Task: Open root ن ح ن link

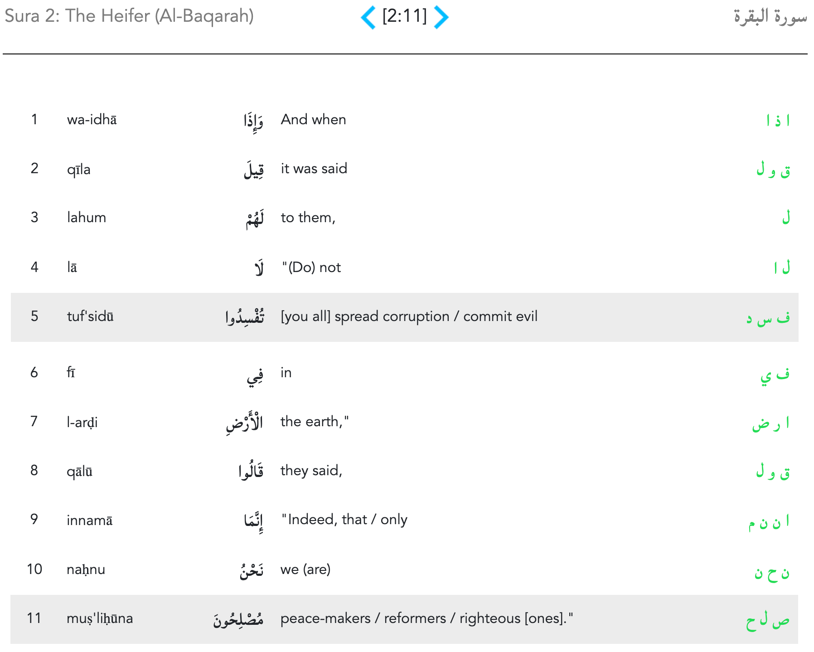Action: 771,573
